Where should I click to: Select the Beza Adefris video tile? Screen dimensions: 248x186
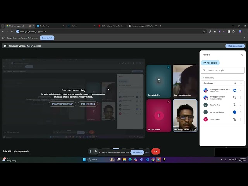point(159,81)
